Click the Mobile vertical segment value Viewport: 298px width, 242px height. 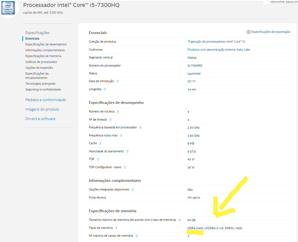pyautogui.click(x=192, y=58)
